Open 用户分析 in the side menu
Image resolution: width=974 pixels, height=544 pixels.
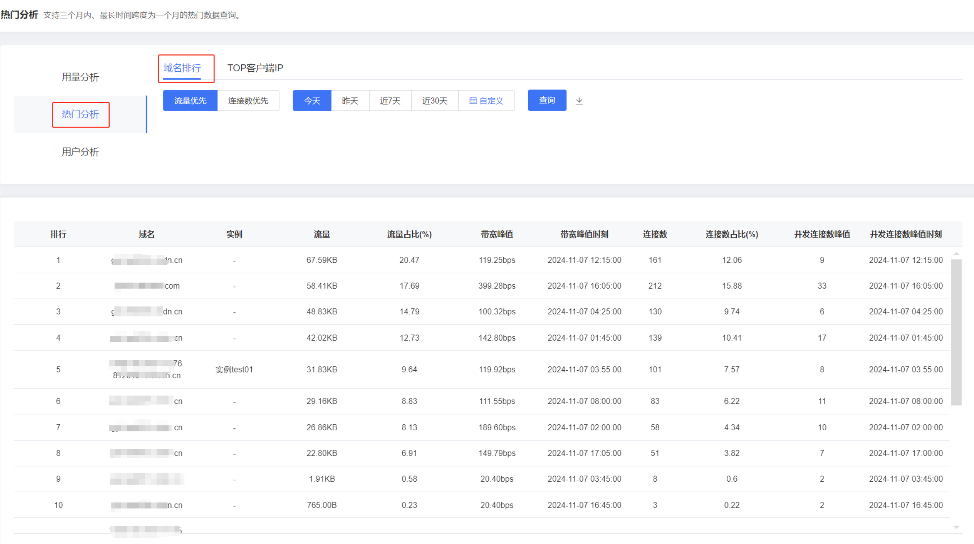(80, 152)
